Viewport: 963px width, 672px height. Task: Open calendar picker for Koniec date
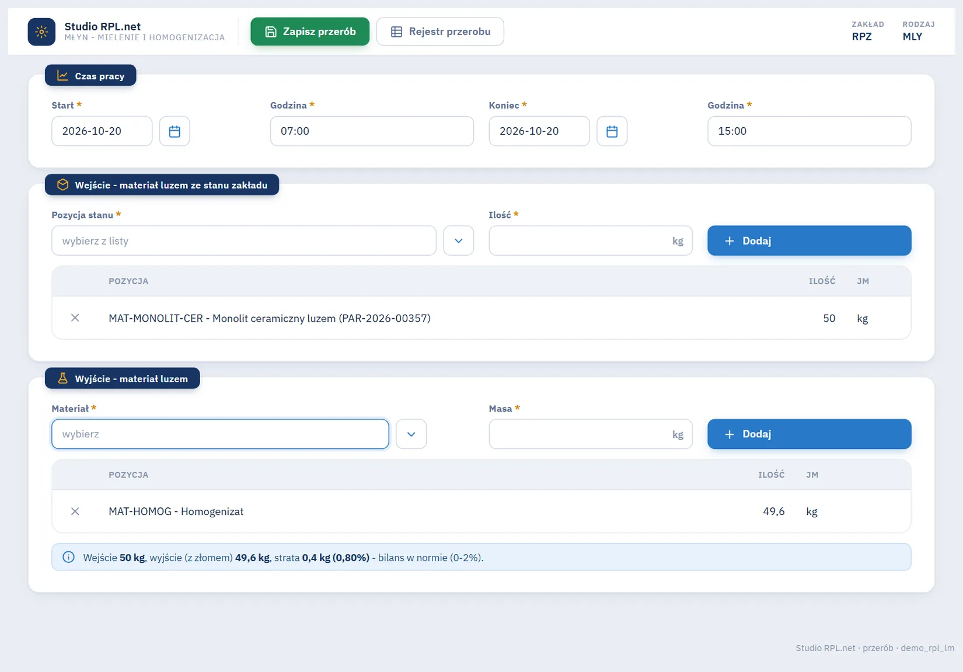612,131
